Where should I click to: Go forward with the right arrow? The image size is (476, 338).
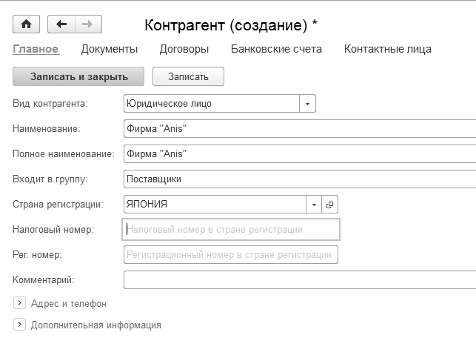(x=87, y=24)
